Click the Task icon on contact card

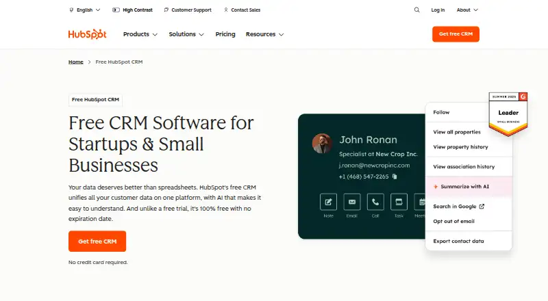click(x=399, y=202)
